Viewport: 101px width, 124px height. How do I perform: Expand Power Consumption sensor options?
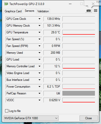(39, 87)
